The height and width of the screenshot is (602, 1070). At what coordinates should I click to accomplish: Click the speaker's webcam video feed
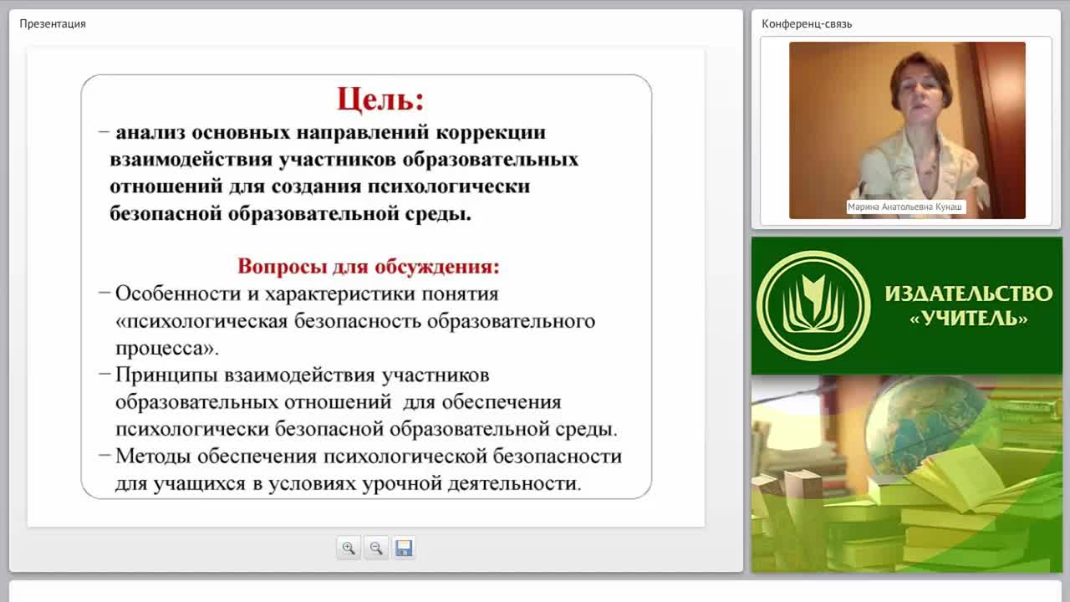tap(907, 130)
